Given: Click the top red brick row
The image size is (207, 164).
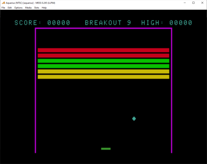Looking at the screenshot, I should [103, 50].
